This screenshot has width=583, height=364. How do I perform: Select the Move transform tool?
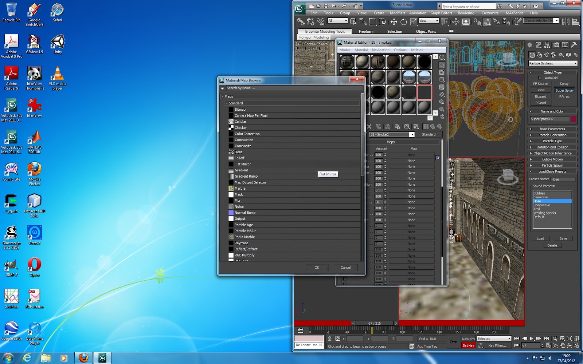(x=394, y=22)
